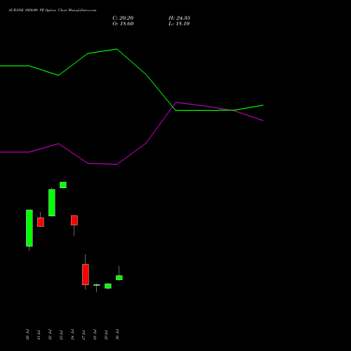Image resolution: width=351 pixels, height=351 pixels.
Task: Click the green candle for 30 Jul
Action: (x=119, y=278)
